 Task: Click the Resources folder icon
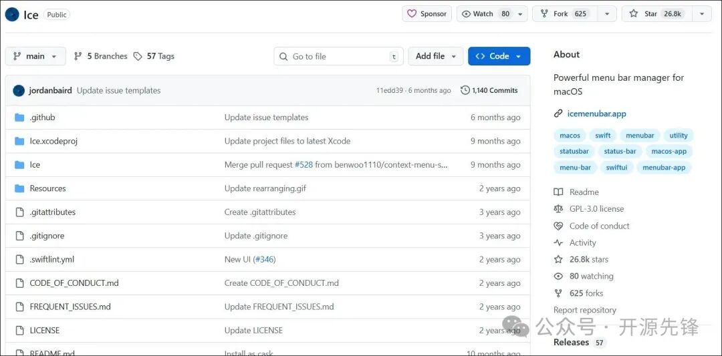(19, 188)
